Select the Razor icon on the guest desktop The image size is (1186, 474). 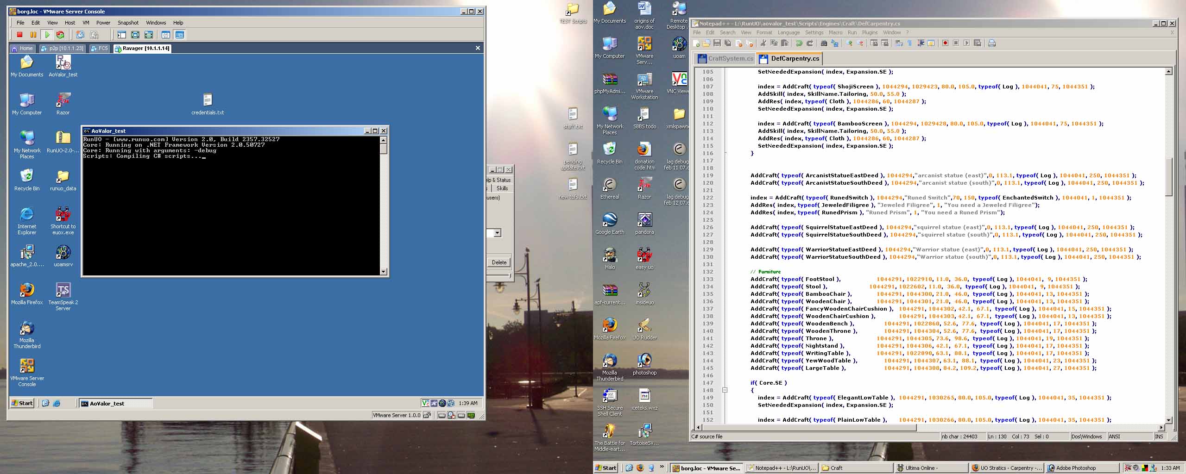pos(63,104)
